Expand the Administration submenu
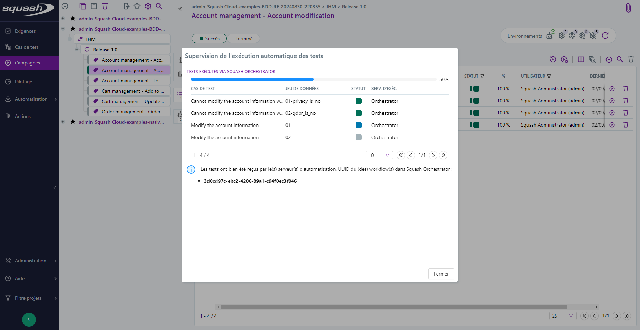The width and height of the screenshot is (640, 330). [x=55, y=261]
